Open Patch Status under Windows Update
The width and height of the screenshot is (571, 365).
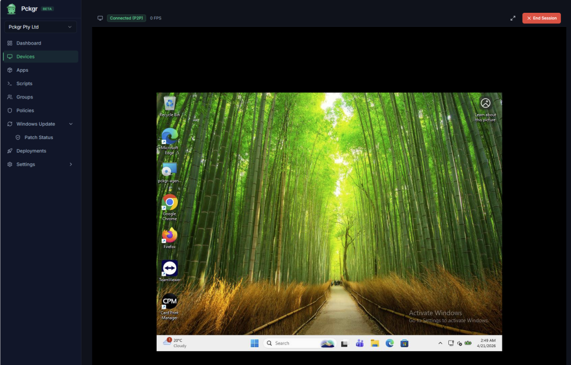(x=38, y=137)
